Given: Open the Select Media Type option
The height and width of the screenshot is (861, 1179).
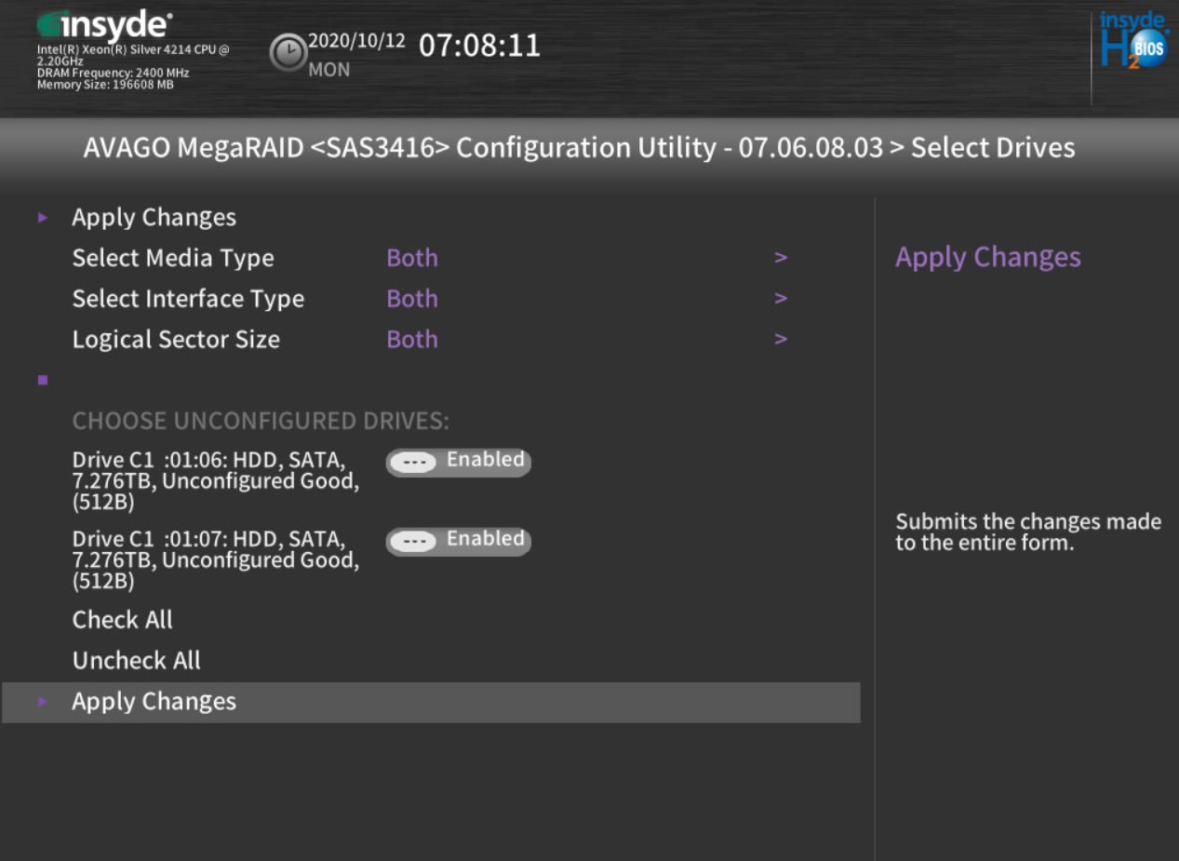Looking at the screenshot, I should point(173,258).
